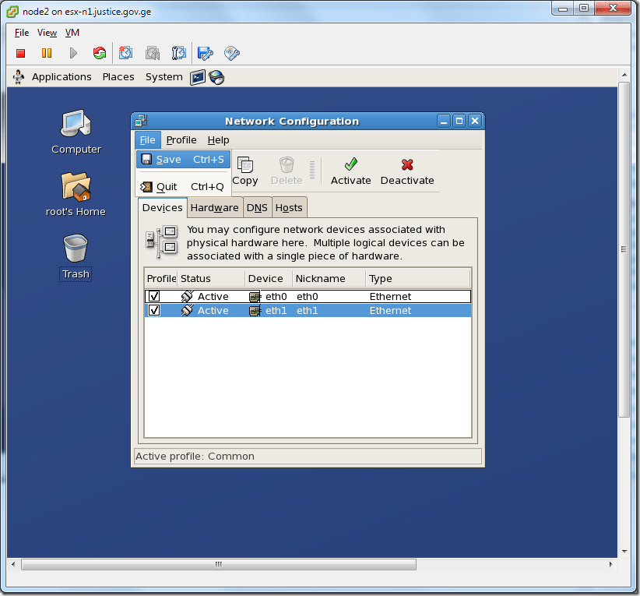Toggle the eth1 profile checkbox
This screenshot has height=596, width=640.
click(x=153, y=310)
